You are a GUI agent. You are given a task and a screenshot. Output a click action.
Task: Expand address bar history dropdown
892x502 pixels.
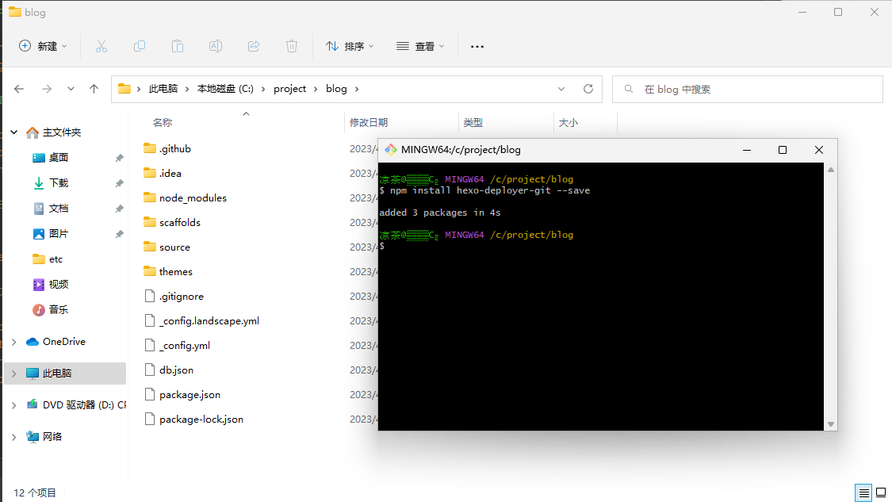pyautogui.click(x=561, y=89)
